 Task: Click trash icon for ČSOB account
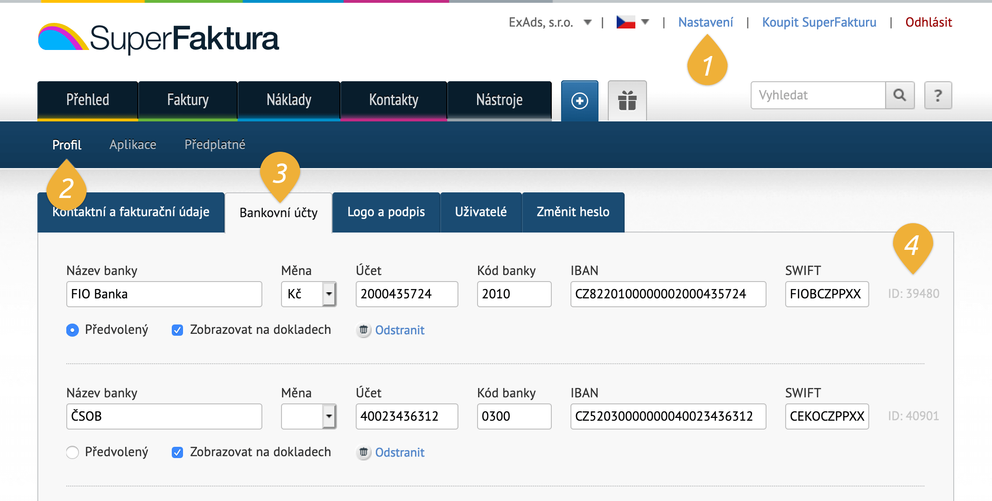click(363, 452)
